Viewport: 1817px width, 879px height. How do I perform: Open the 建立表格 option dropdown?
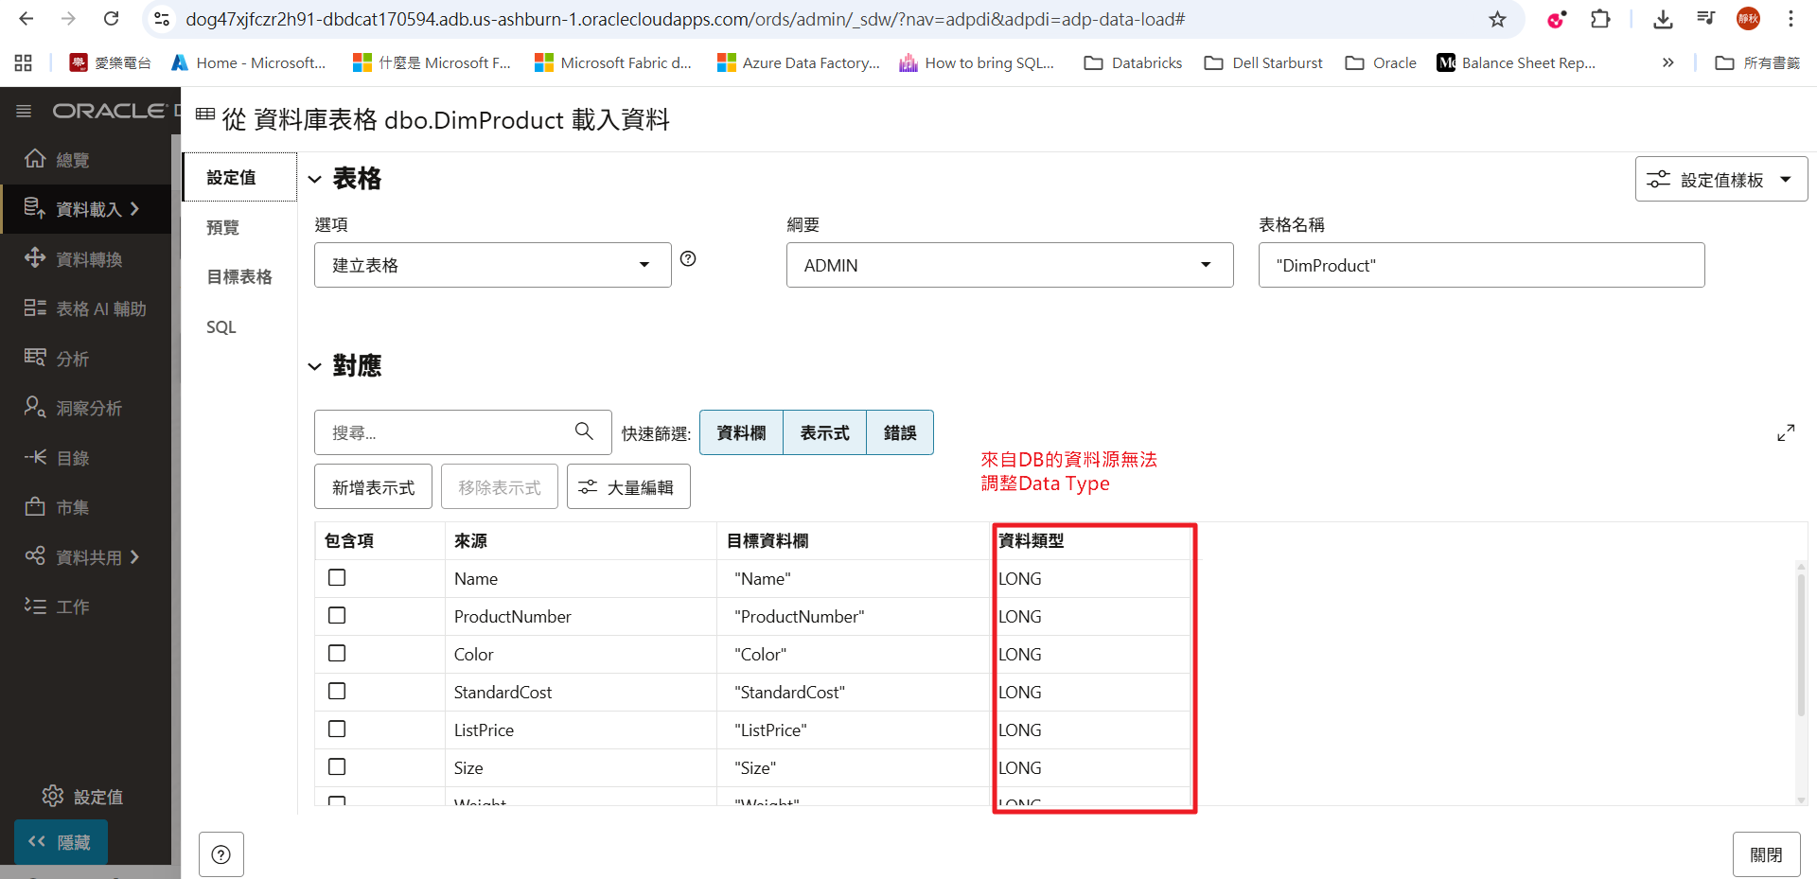pos(492,265)
